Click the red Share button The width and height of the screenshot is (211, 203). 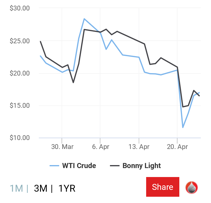[163, 187]
